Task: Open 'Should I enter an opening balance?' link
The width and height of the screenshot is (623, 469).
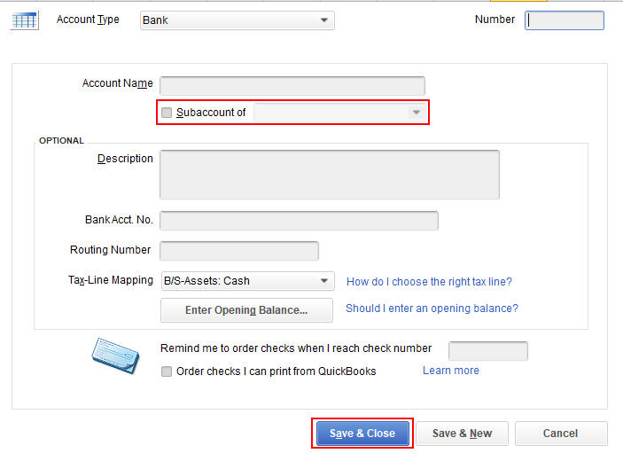Action: (432, 309)
